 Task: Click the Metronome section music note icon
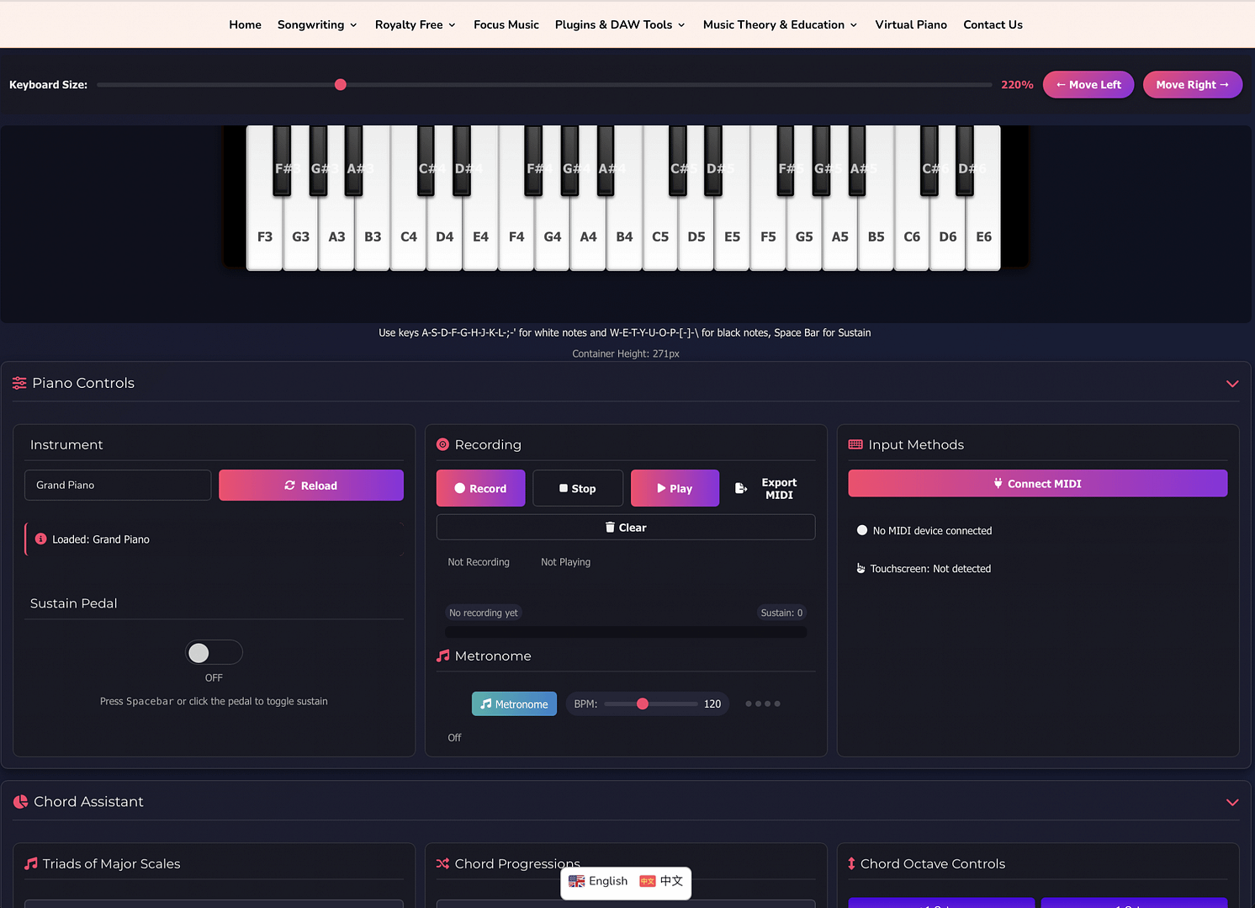[x=443, y=656]
